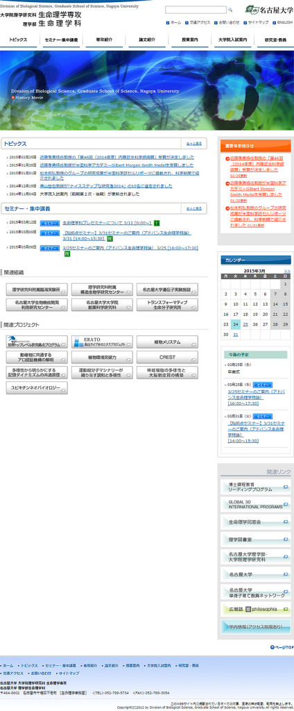Go to next month in calendar
This screenshot has width=294, height=711.
[x=287, y=271]
